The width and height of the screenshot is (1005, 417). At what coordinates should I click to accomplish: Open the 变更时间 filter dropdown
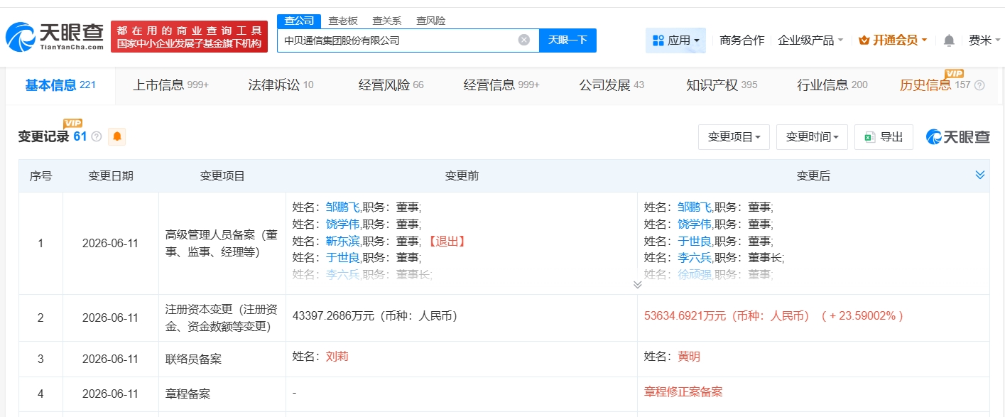click(812, 136)
